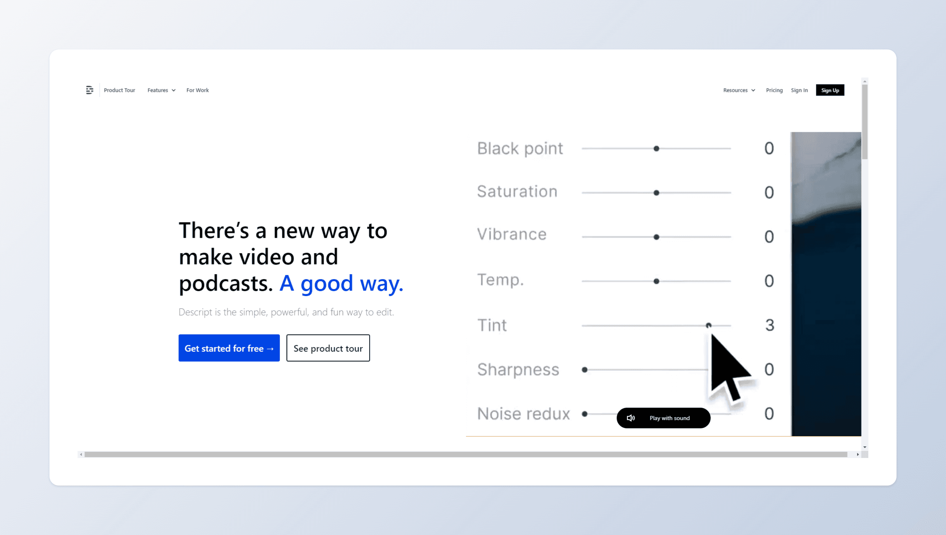Click the speaker icon on the sound pill
The height and width of the screenshot is (535, 946).
coord(630,418)
